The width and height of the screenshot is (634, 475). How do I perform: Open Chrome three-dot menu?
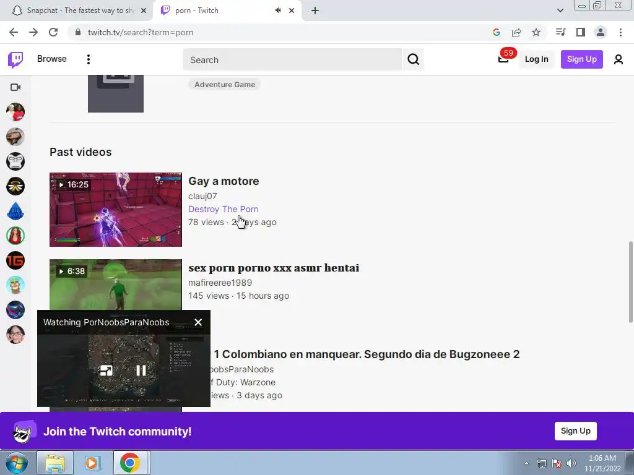[x=620, y=32]
